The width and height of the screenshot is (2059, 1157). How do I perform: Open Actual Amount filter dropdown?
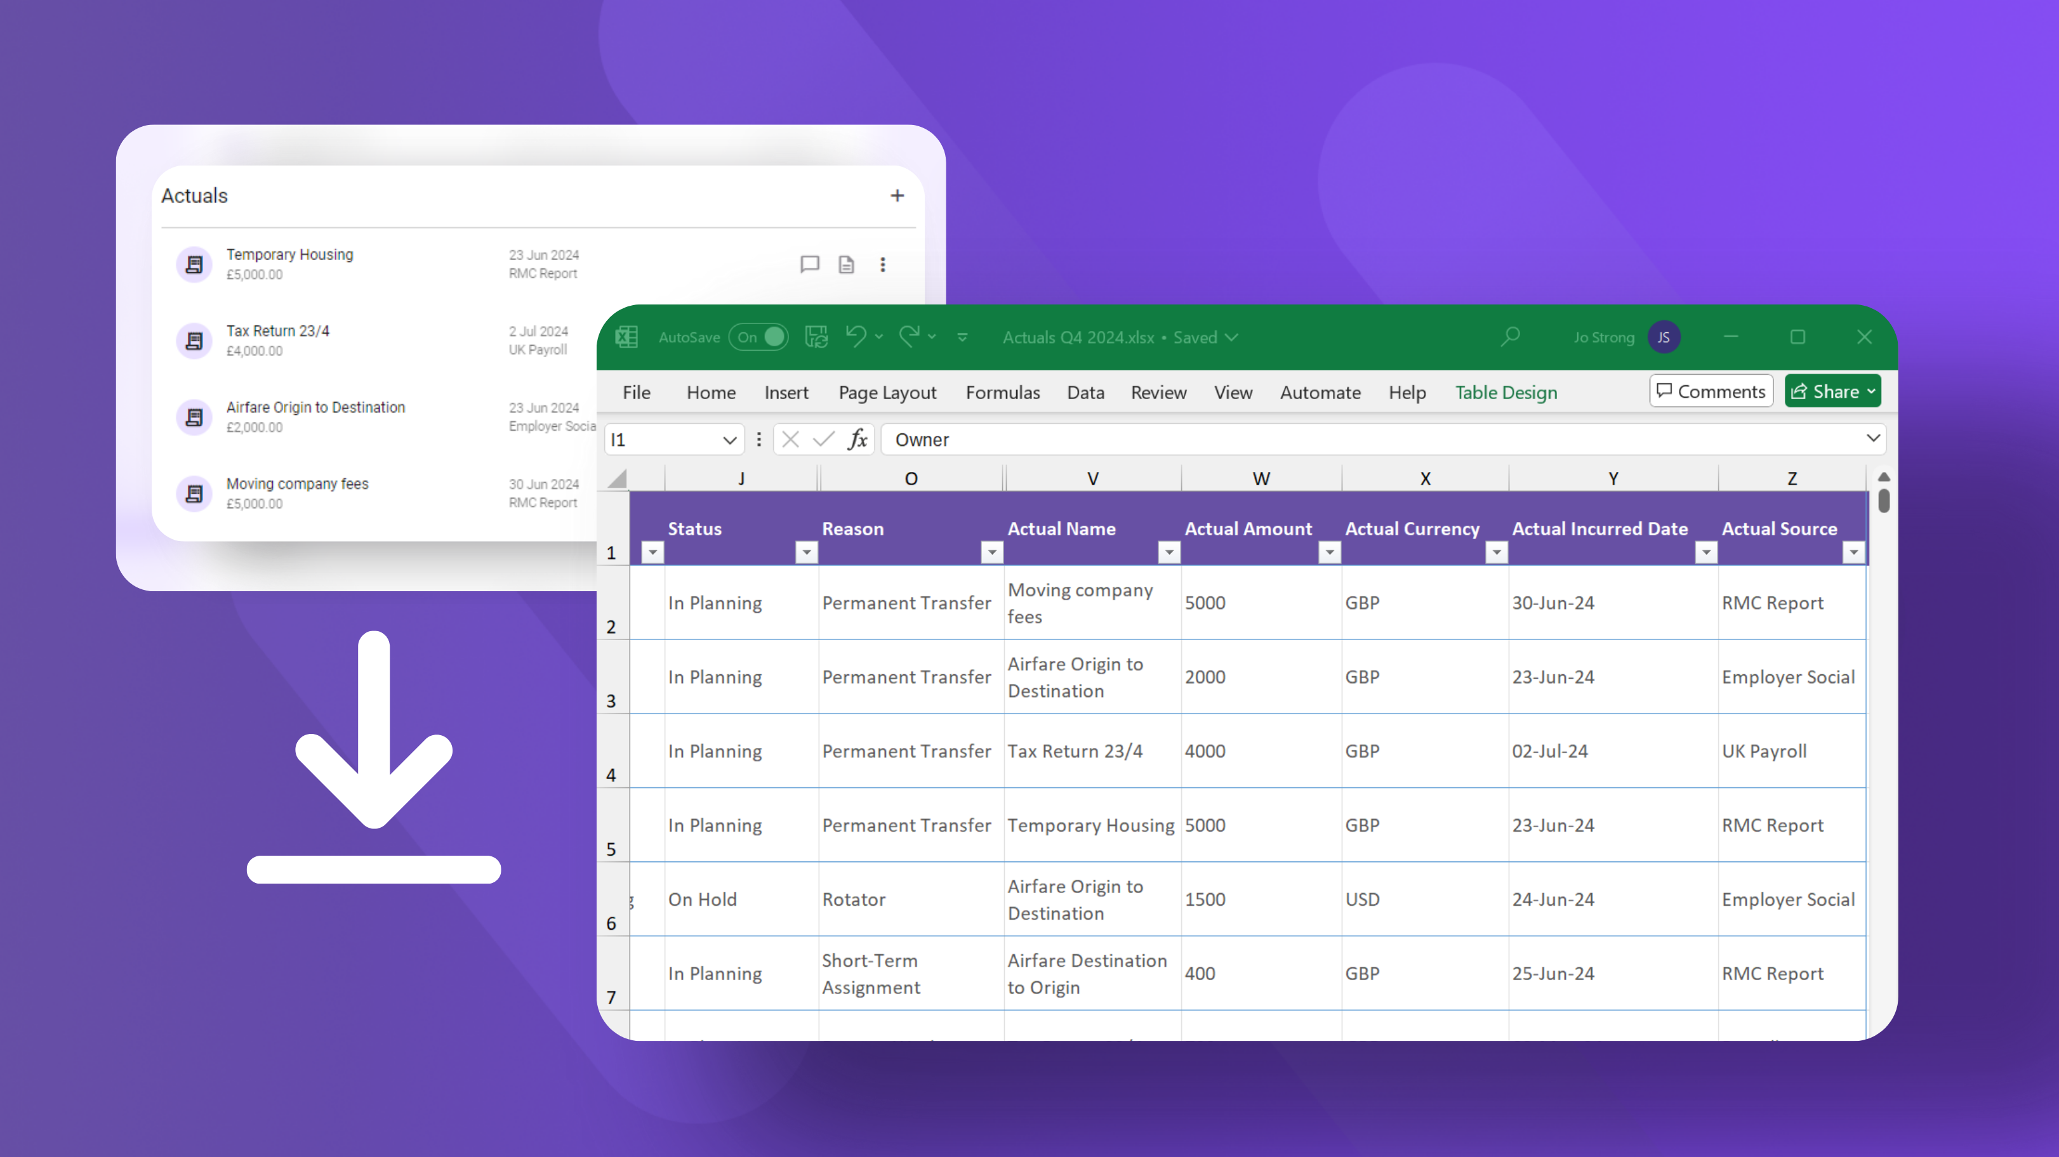point(1329,552)
